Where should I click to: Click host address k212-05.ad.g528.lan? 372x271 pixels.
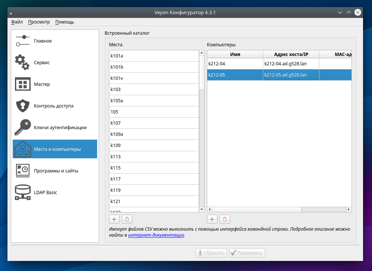pyautogui.click(x=291, y=75)
